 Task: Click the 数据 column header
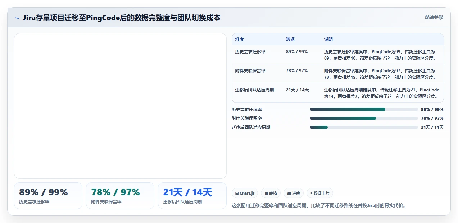tap(290, 40)
